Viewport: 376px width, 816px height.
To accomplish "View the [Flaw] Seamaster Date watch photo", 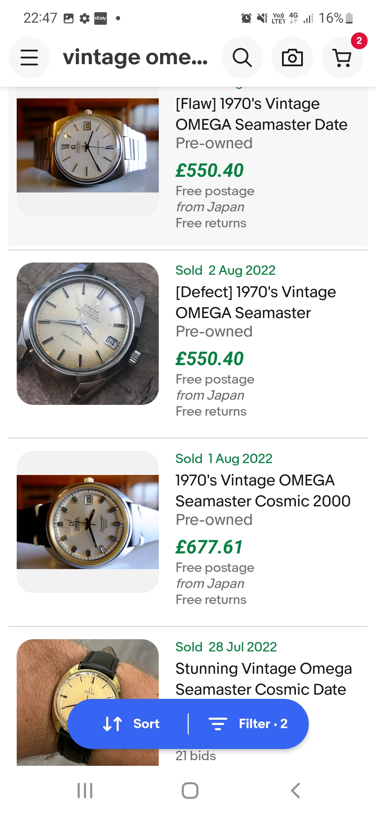I will pyautogui.click(x=88, y=145).
